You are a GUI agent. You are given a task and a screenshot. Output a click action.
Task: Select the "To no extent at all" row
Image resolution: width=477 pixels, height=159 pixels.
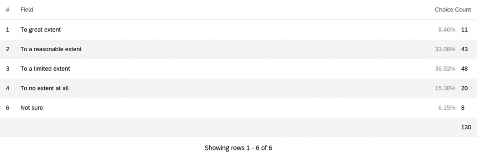pos(44,88)
